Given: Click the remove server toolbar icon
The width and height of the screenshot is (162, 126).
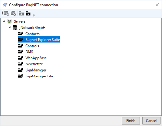Looking at the screenshot, I should 13,13.
